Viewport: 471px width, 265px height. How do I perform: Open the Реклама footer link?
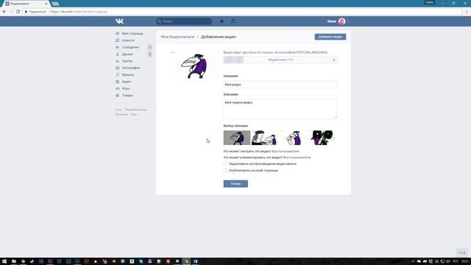tap(121, 115)
